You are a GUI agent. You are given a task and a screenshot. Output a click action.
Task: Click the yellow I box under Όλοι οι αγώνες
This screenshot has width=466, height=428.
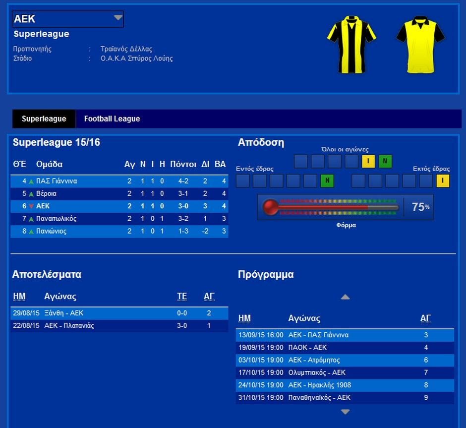click(x=368, y=162)
